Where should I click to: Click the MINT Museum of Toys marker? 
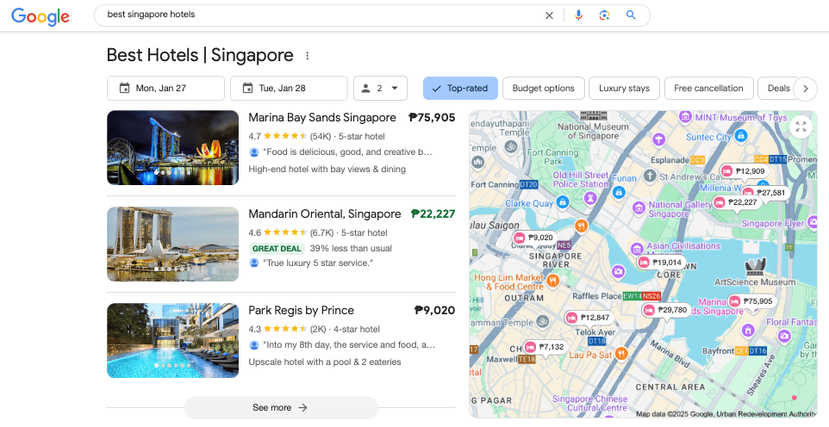pyautogui.click(x=685, y=117)
